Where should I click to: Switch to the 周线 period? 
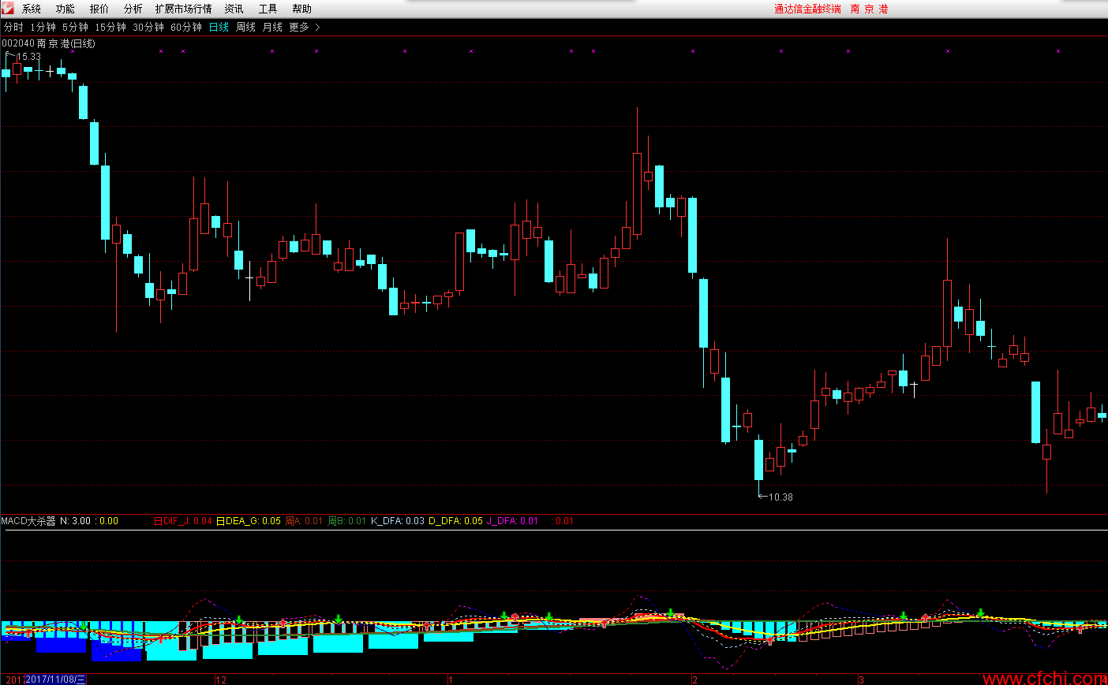[x=246, y=27]
